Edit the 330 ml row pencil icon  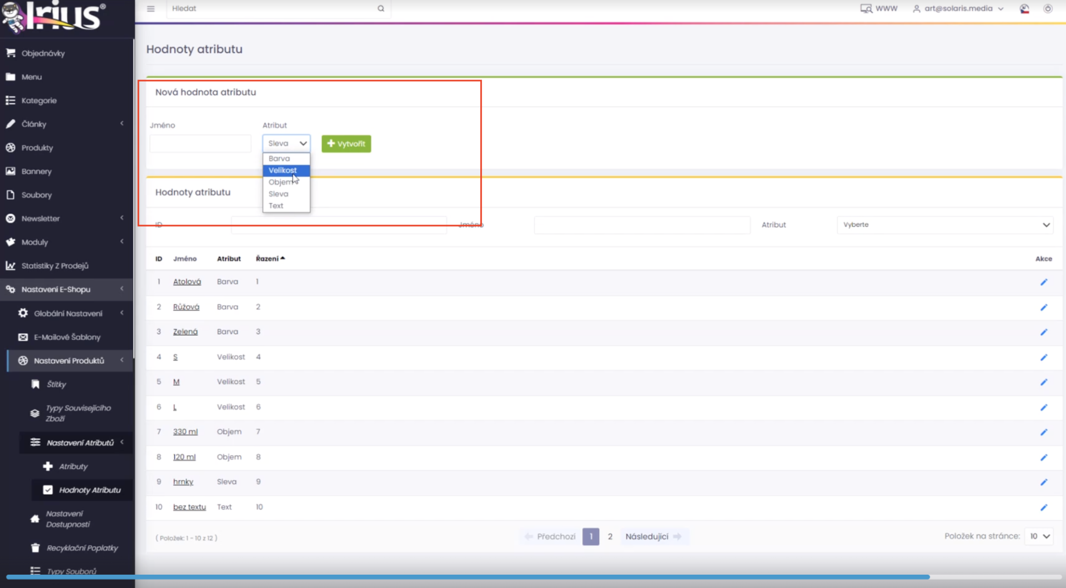pos(1044,432)
